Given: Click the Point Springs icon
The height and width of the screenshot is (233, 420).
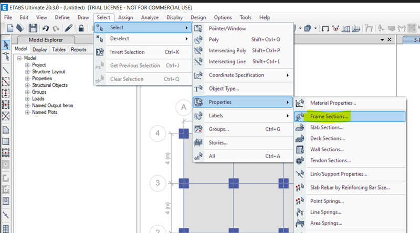Looking at the screenshot, I should coord(300,201).
